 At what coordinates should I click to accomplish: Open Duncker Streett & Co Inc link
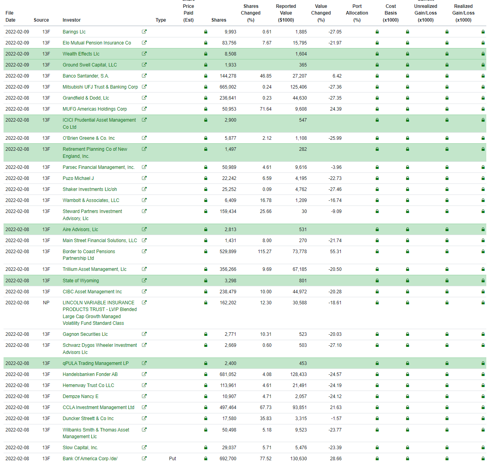88,419
